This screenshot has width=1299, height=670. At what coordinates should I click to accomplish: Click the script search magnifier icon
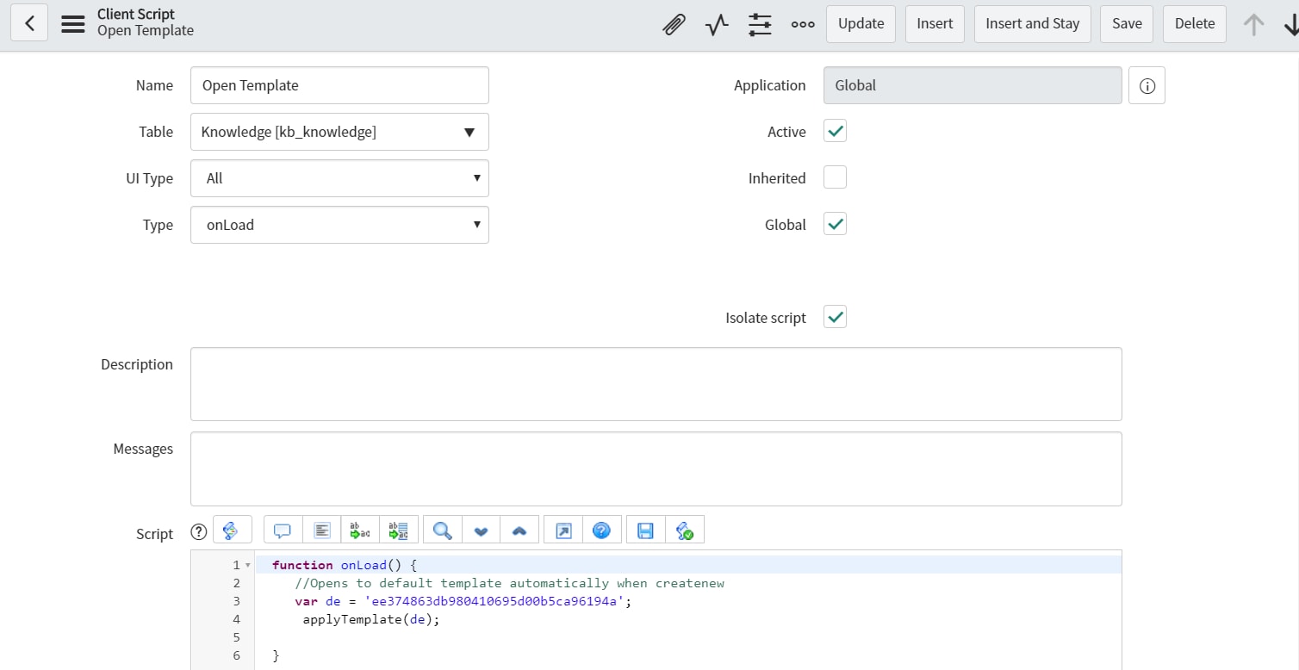[443, 530]
